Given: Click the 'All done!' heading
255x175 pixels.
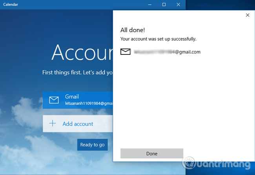Looking at the screenshot, I should point(133,30).
